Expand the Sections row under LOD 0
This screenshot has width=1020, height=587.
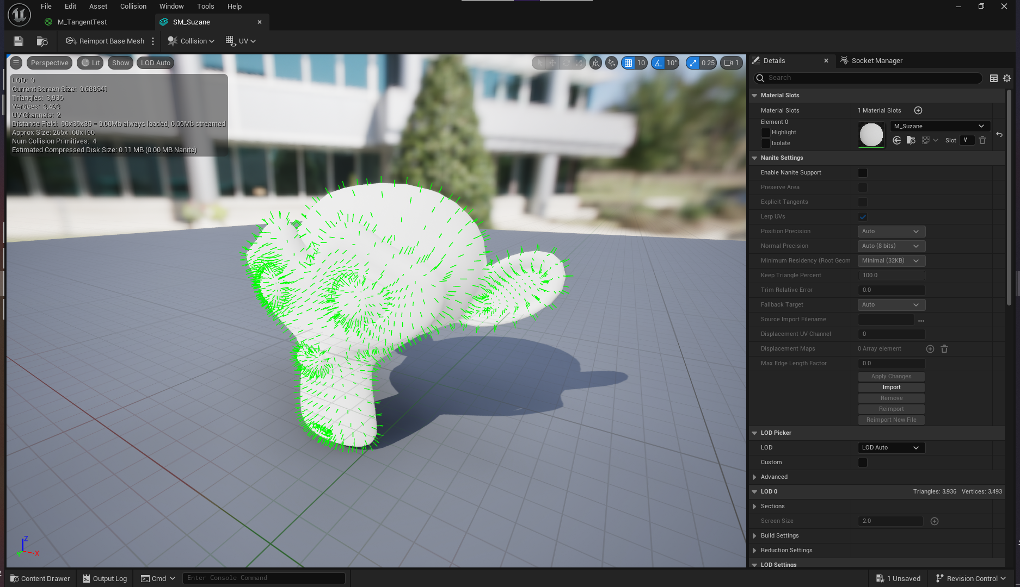click(x=754, y=507)
